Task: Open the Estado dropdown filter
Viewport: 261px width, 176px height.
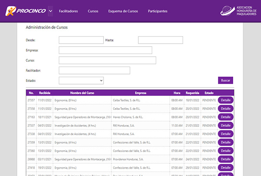Action: click(x=81, y=81)
